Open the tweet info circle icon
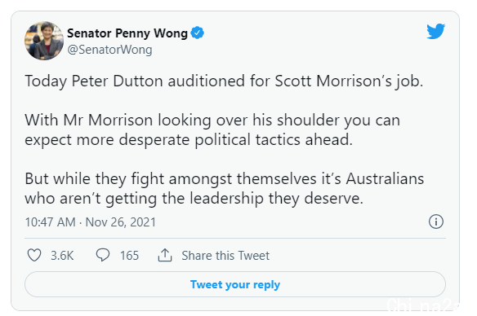The width and height of the screenshot is (477, 316). [436, 222]
